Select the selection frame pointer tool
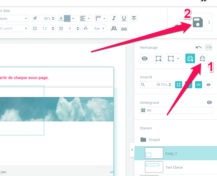The width and height of the screenshot is (217, 176). (x=158, y=58)
